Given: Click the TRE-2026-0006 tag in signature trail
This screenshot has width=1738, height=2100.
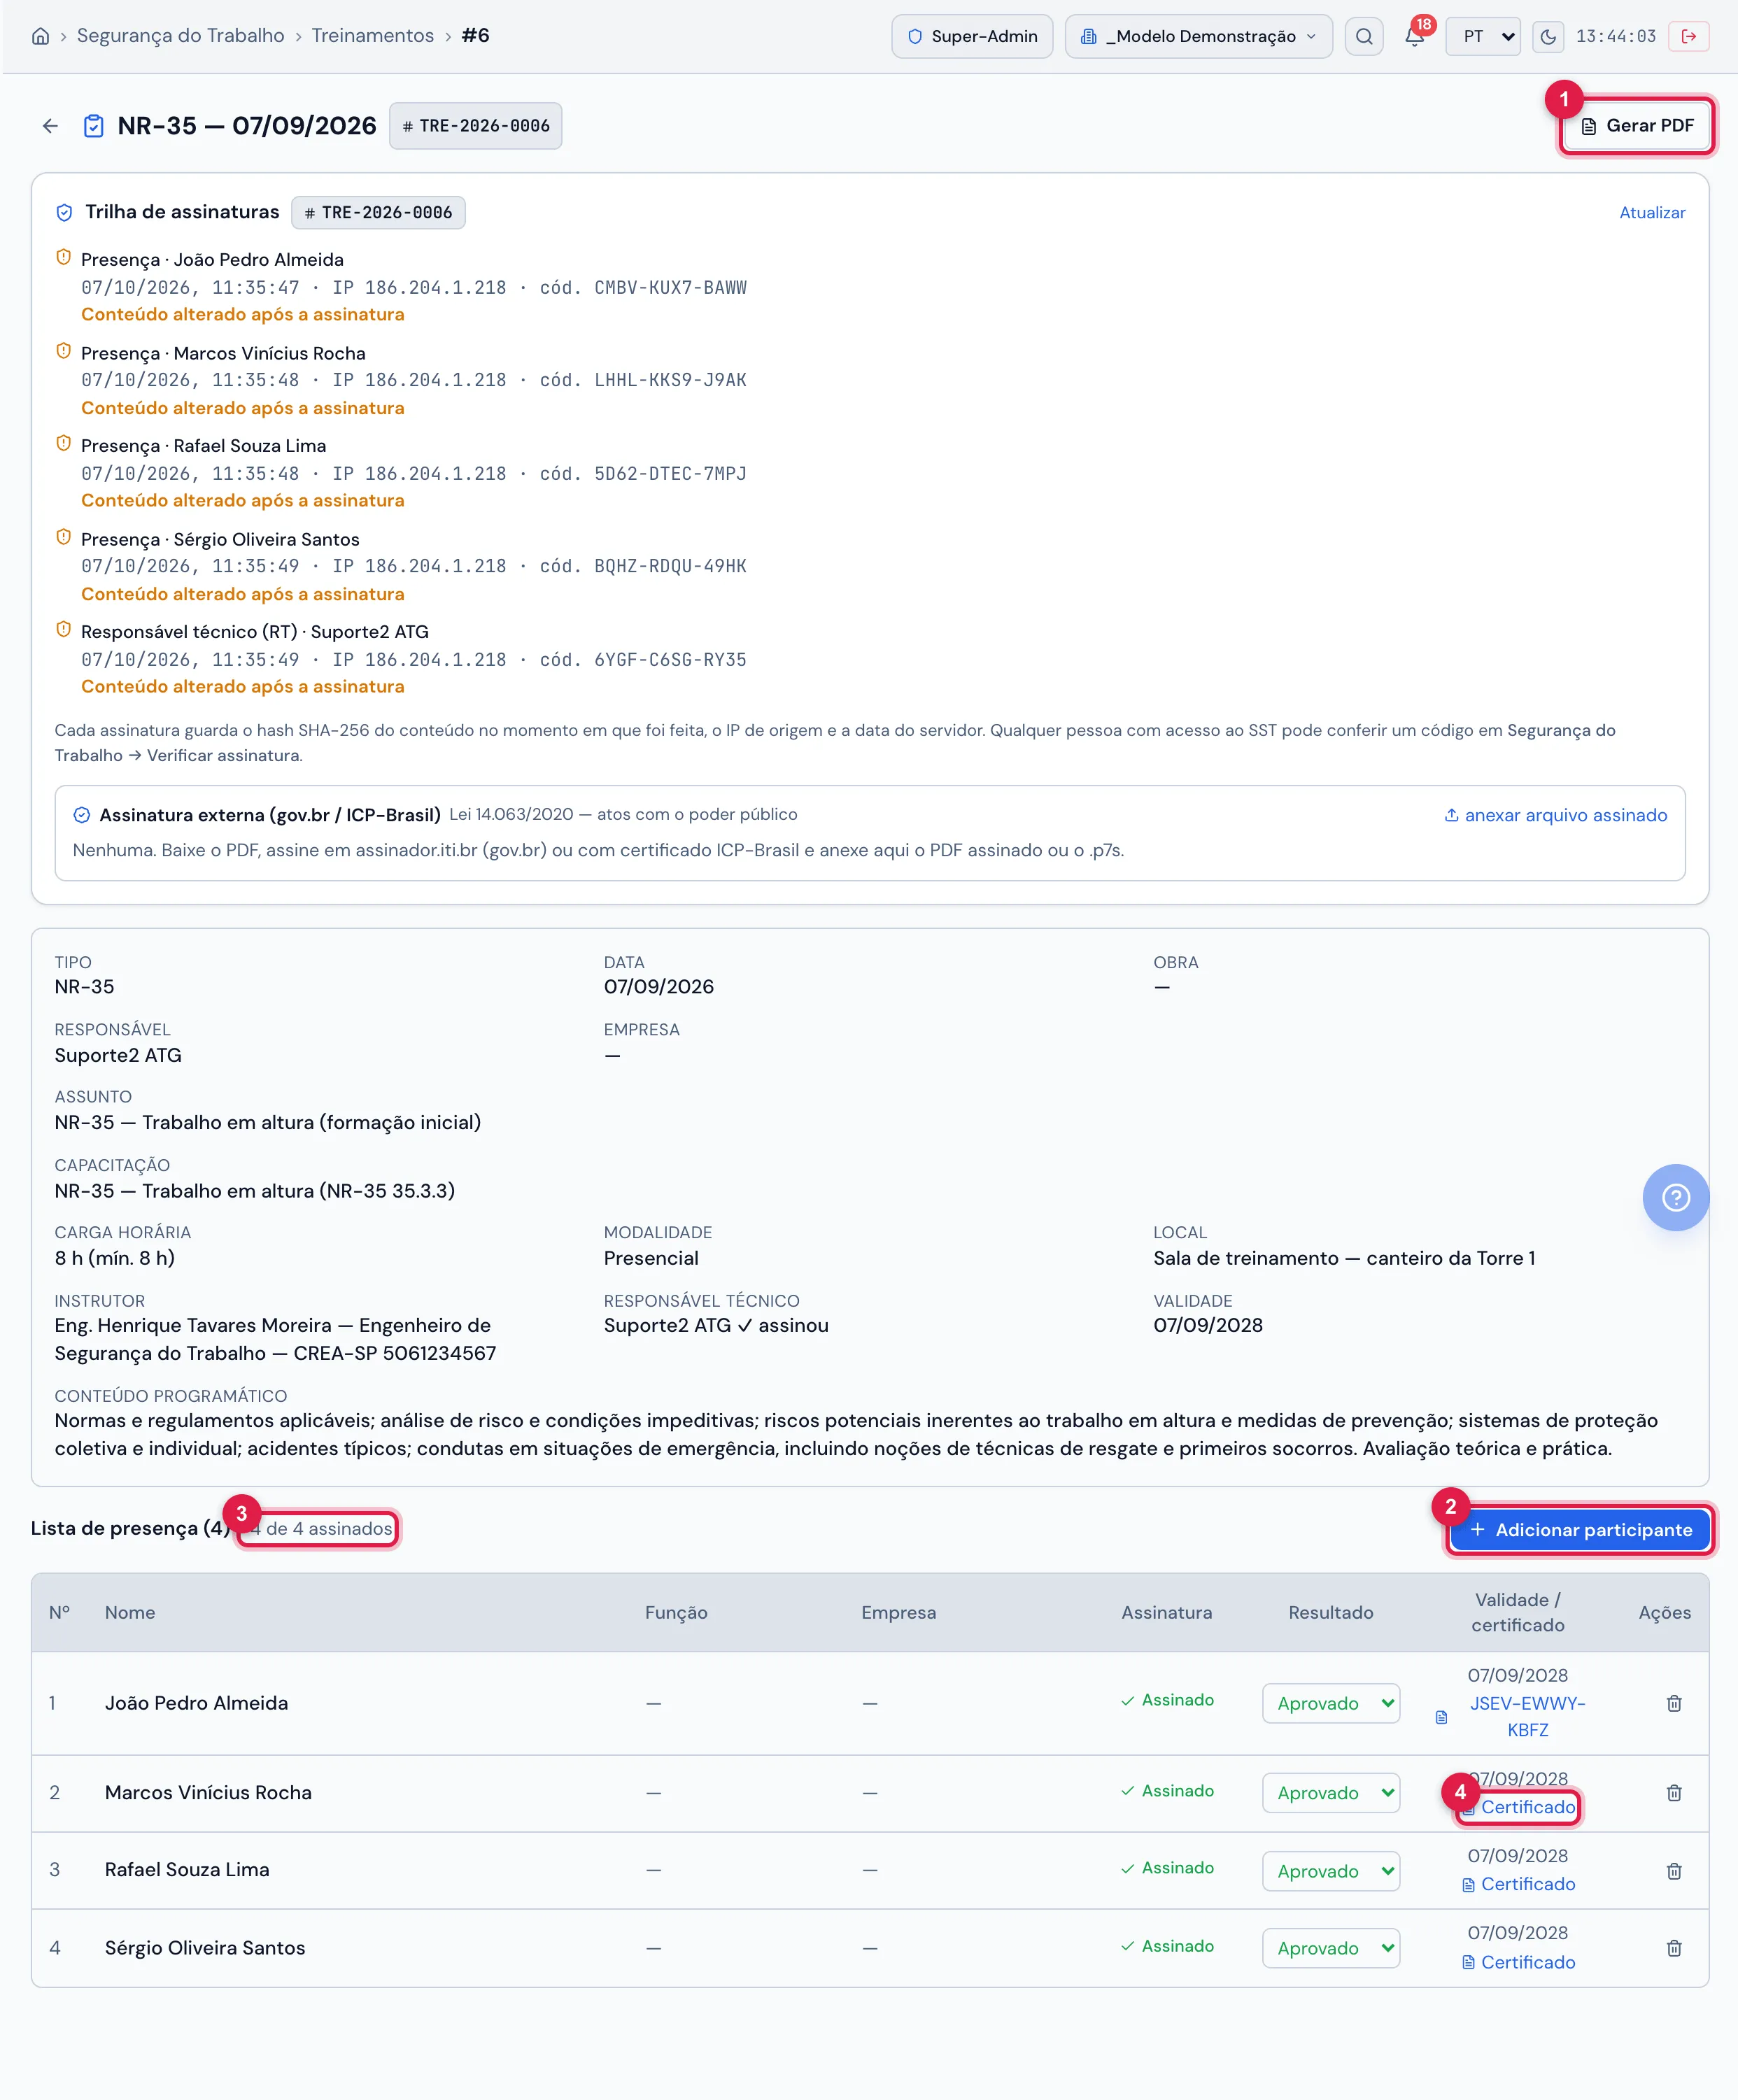Looking at the screenshot, I should pyautogui.click(x=378, y=213).
